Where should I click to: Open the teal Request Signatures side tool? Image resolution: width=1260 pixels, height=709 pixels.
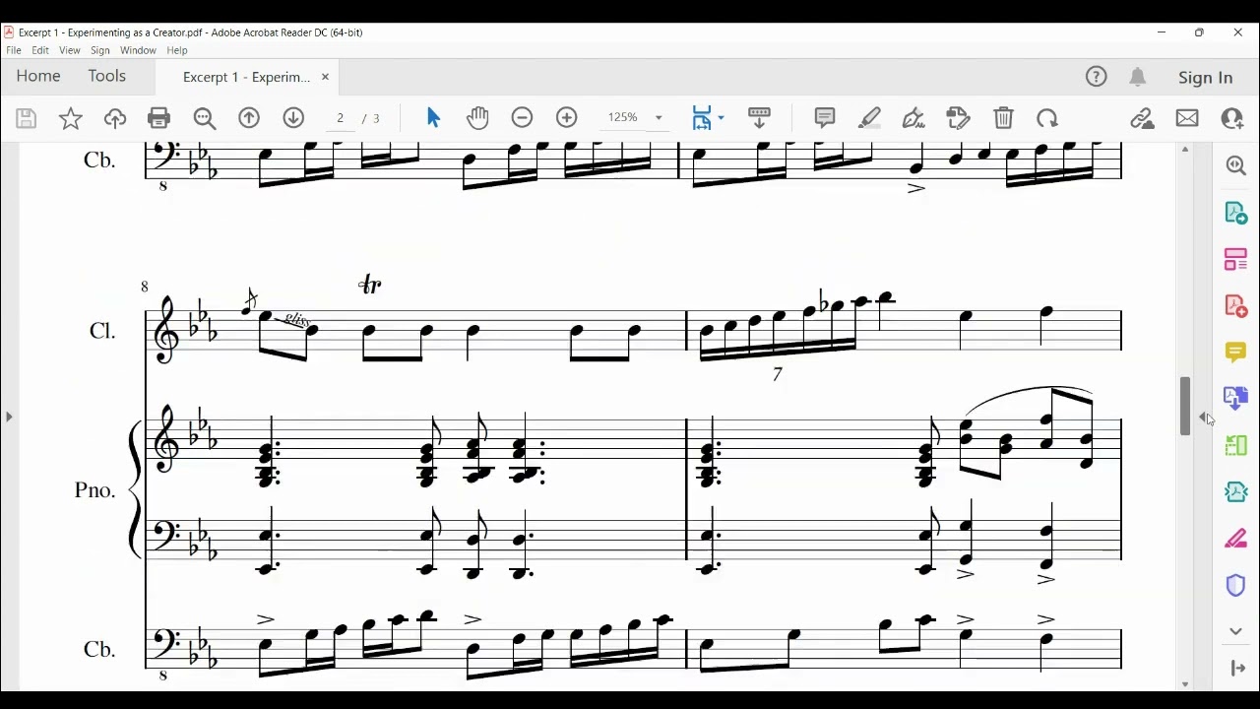coord(1236,491)
